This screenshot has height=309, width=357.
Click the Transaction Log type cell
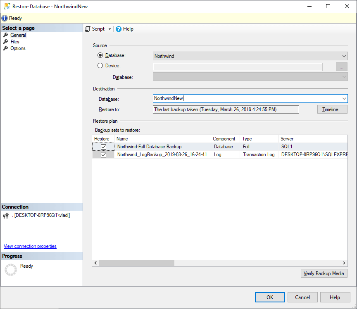pos(259,154)
